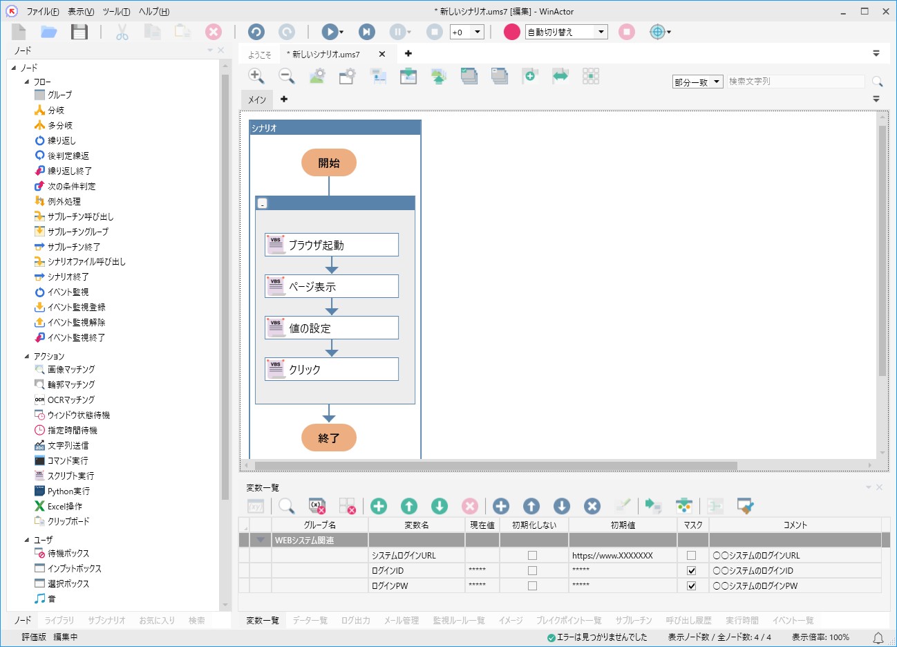Open the 自動切り替え dropdown
897x647 pixels.
(x=601, y=32)
